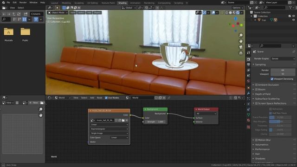Expand the Volumetrics panel

click(262, 145)
